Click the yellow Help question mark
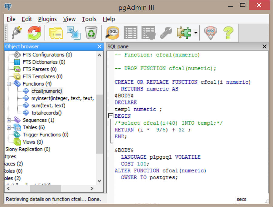 [x=228, y=33]
